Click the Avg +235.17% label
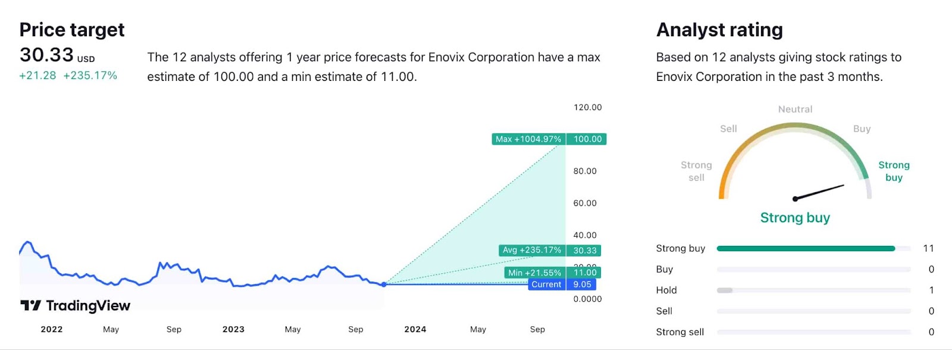Screen dimensions: 952x350 click(531, 251)
